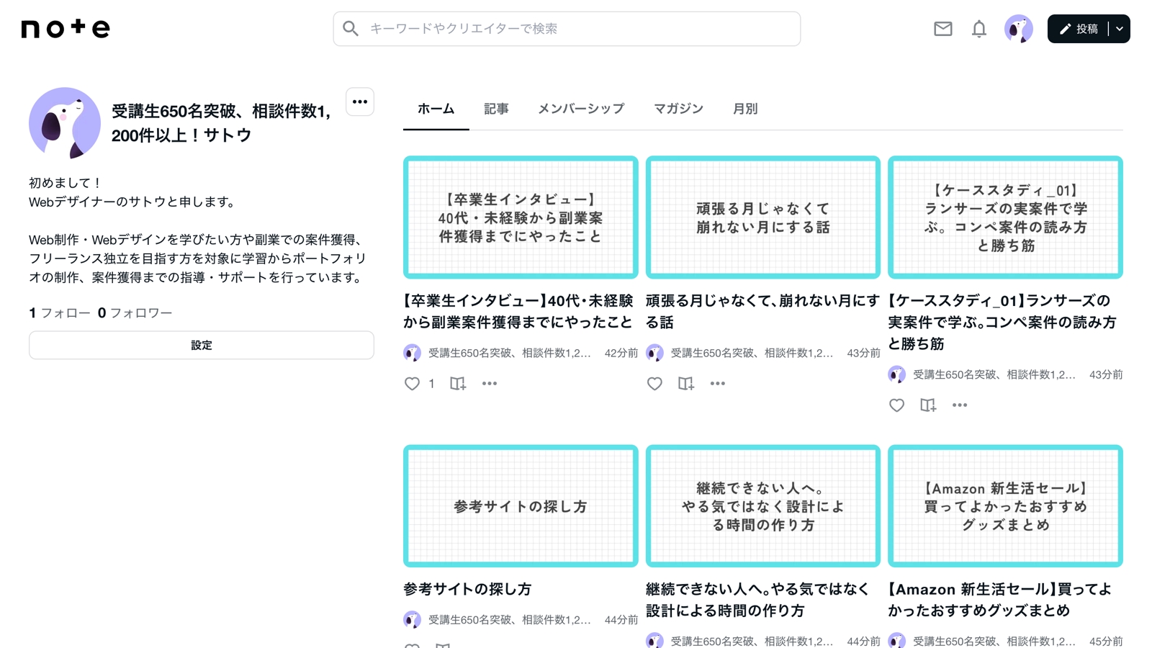Image resolution: width=1152 pixels, height=648 pixels.
Task: Click the profile name heading 受講生650名突破
Action: 222,123
